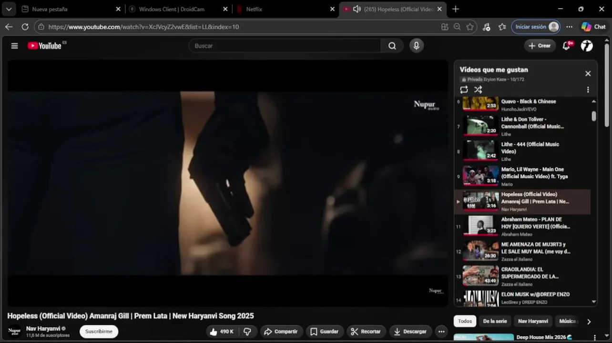The width and height of the screenshot is (612, 343).
Task: Toggle playlist loop
Action: click(464, 90)
